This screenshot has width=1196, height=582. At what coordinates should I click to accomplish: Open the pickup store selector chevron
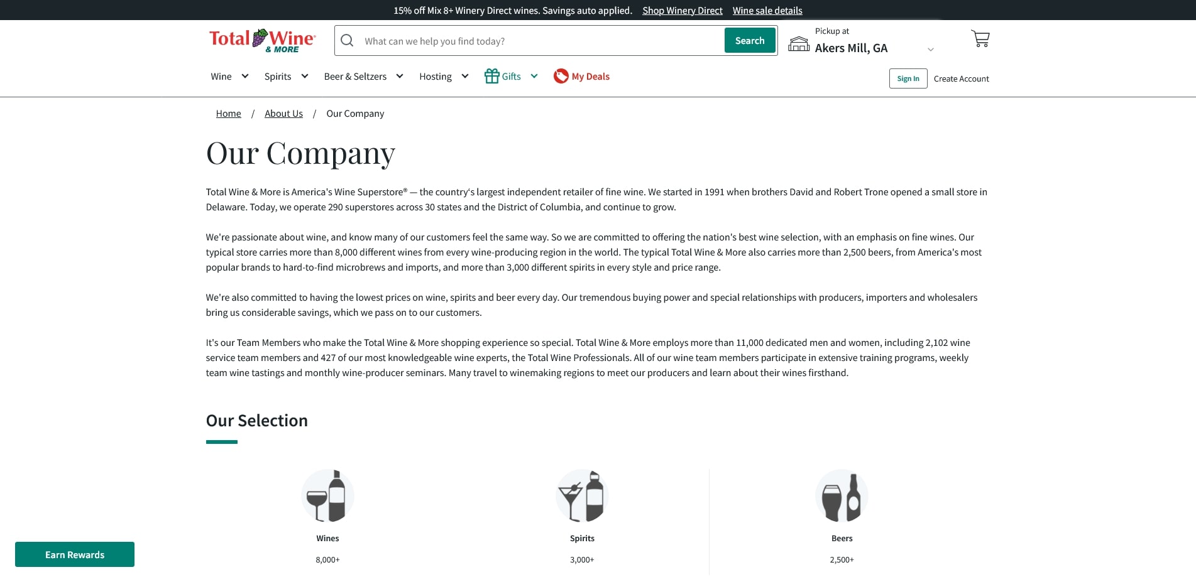click(x=931, y=49)
